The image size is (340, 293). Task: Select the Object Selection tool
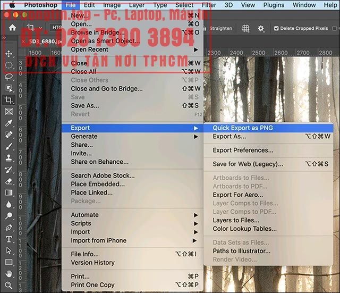(x=8, y=88)
